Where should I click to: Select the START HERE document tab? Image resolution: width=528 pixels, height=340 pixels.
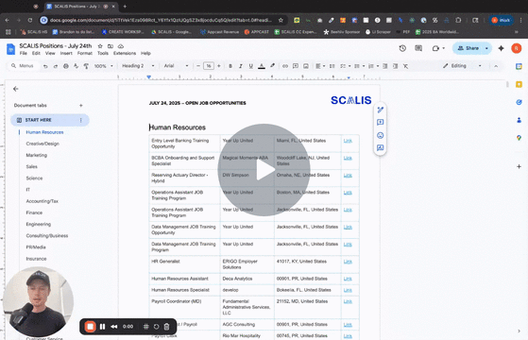point(50,120)
